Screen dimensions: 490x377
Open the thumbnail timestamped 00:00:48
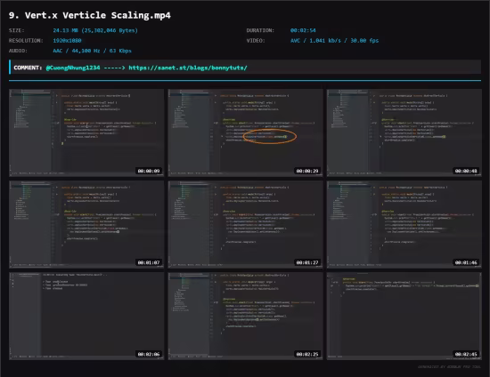pyautogui.click(x=404, y=132)
